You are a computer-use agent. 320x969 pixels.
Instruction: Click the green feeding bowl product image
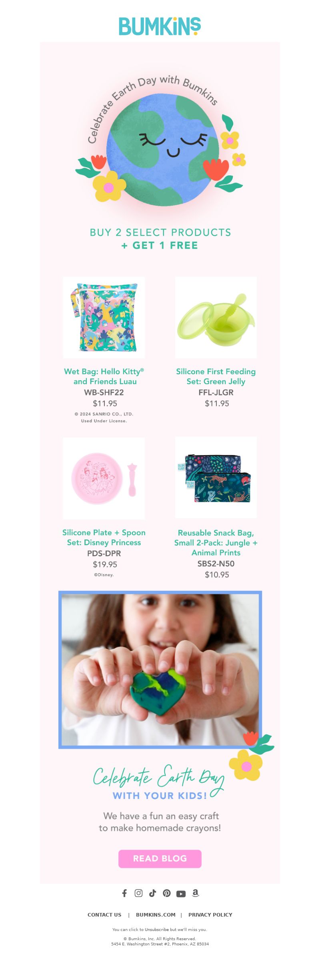pyautogui.click(x=216, y=317)
